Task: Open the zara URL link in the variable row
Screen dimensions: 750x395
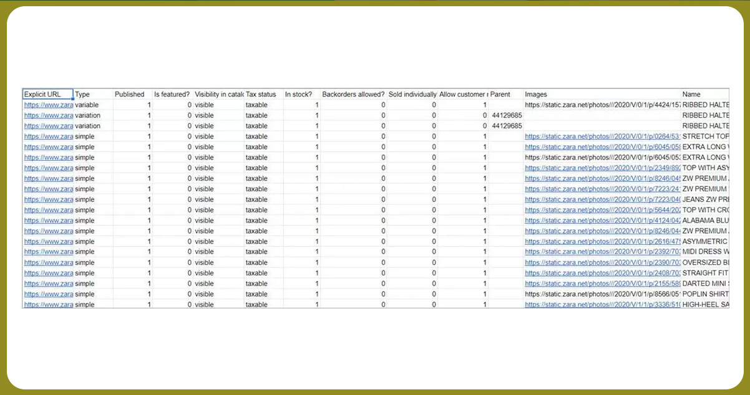Action: pyautogui.click(x=49, y=105)
